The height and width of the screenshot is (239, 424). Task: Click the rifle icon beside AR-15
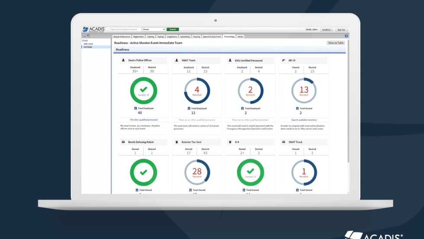click(x=283, y=61)
